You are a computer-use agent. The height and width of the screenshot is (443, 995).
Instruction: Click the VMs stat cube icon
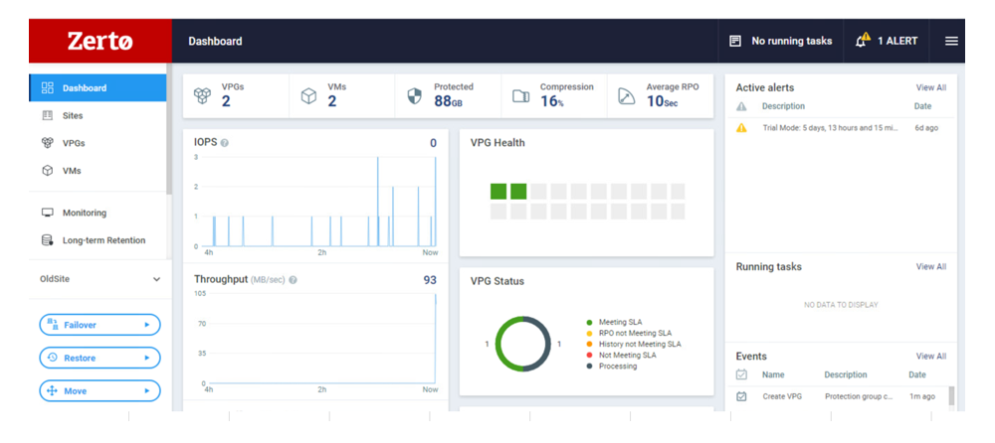[308, 96]
